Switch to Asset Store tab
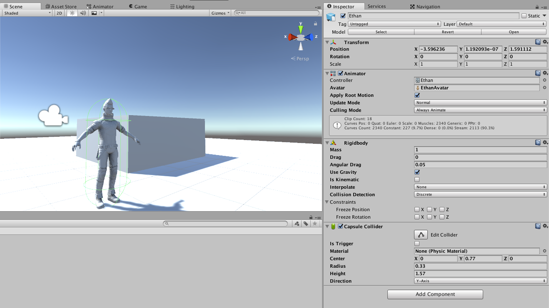The height and width of the screenshot is (308, 549). (x=61, y=6)
